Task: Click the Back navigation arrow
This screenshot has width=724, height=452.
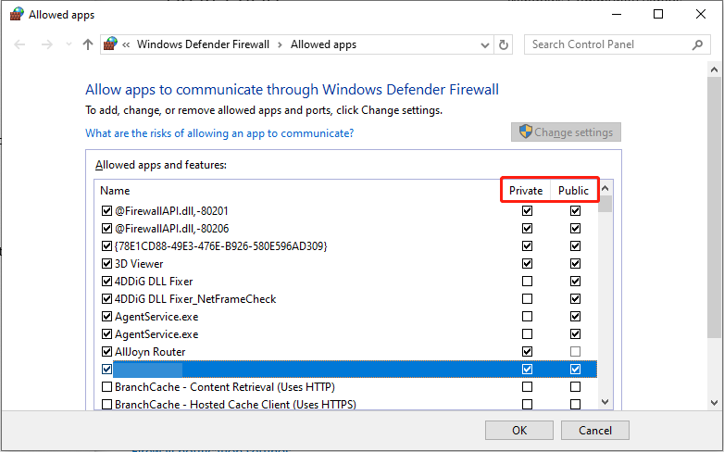Action: (x=20, y=44)
